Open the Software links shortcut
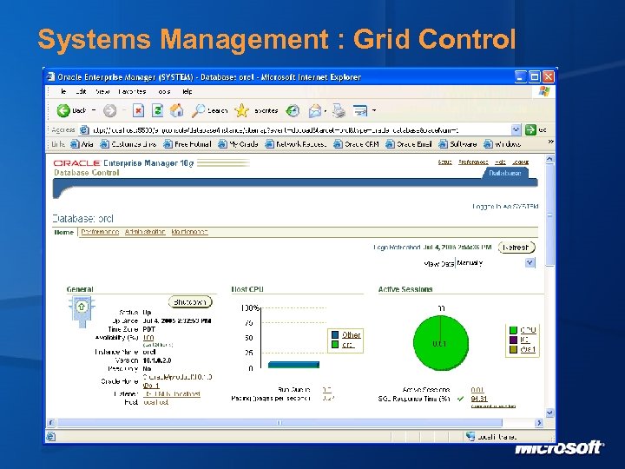625x469 pixels. (457, 144)
